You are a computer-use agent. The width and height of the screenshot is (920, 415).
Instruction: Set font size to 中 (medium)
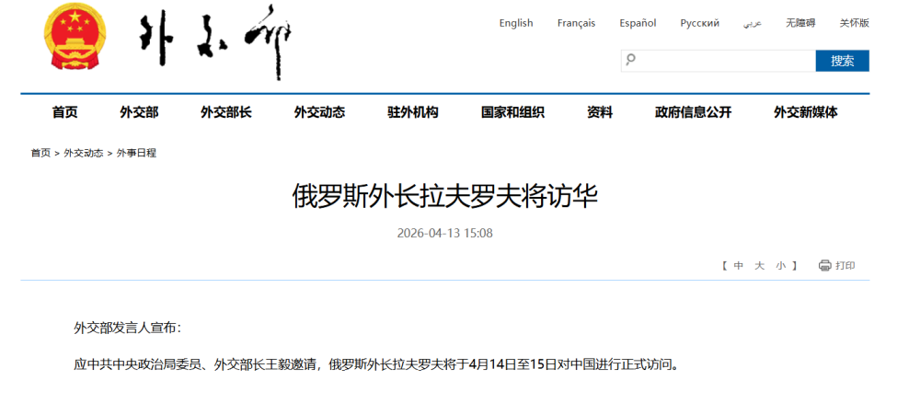tap(738, 266)
